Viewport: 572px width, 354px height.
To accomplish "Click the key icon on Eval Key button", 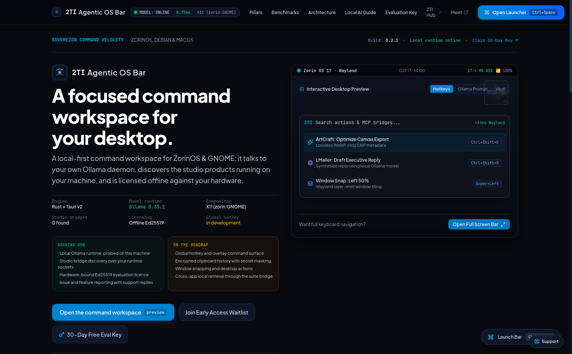I will (x=61, y=334).
